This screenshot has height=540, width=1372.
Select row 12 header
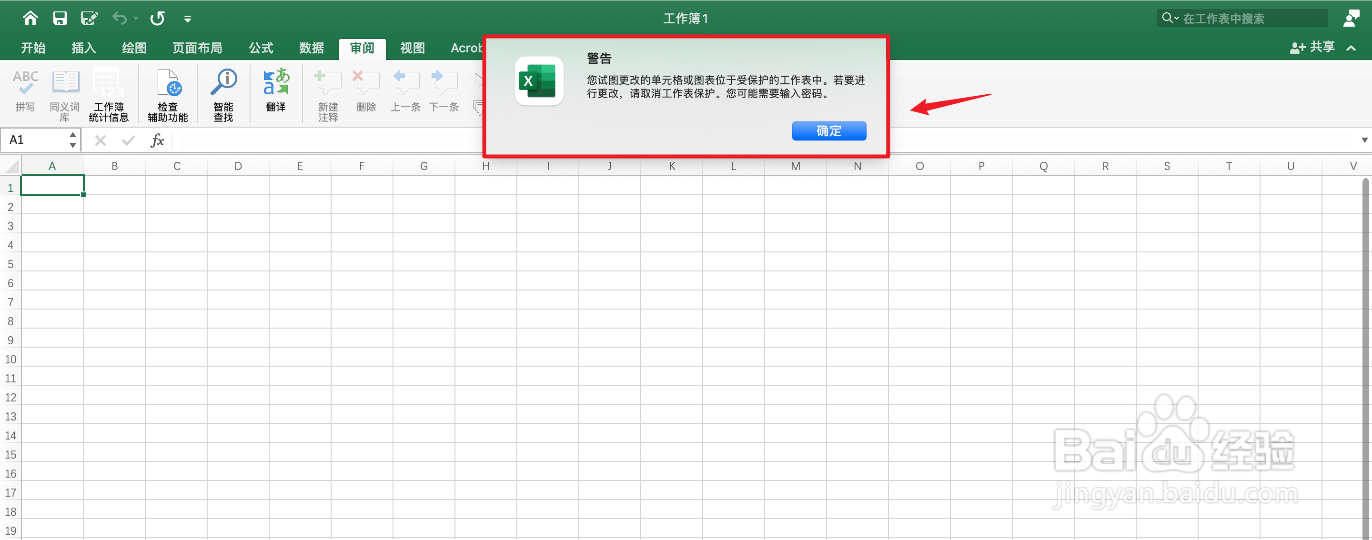pos(10,397)
